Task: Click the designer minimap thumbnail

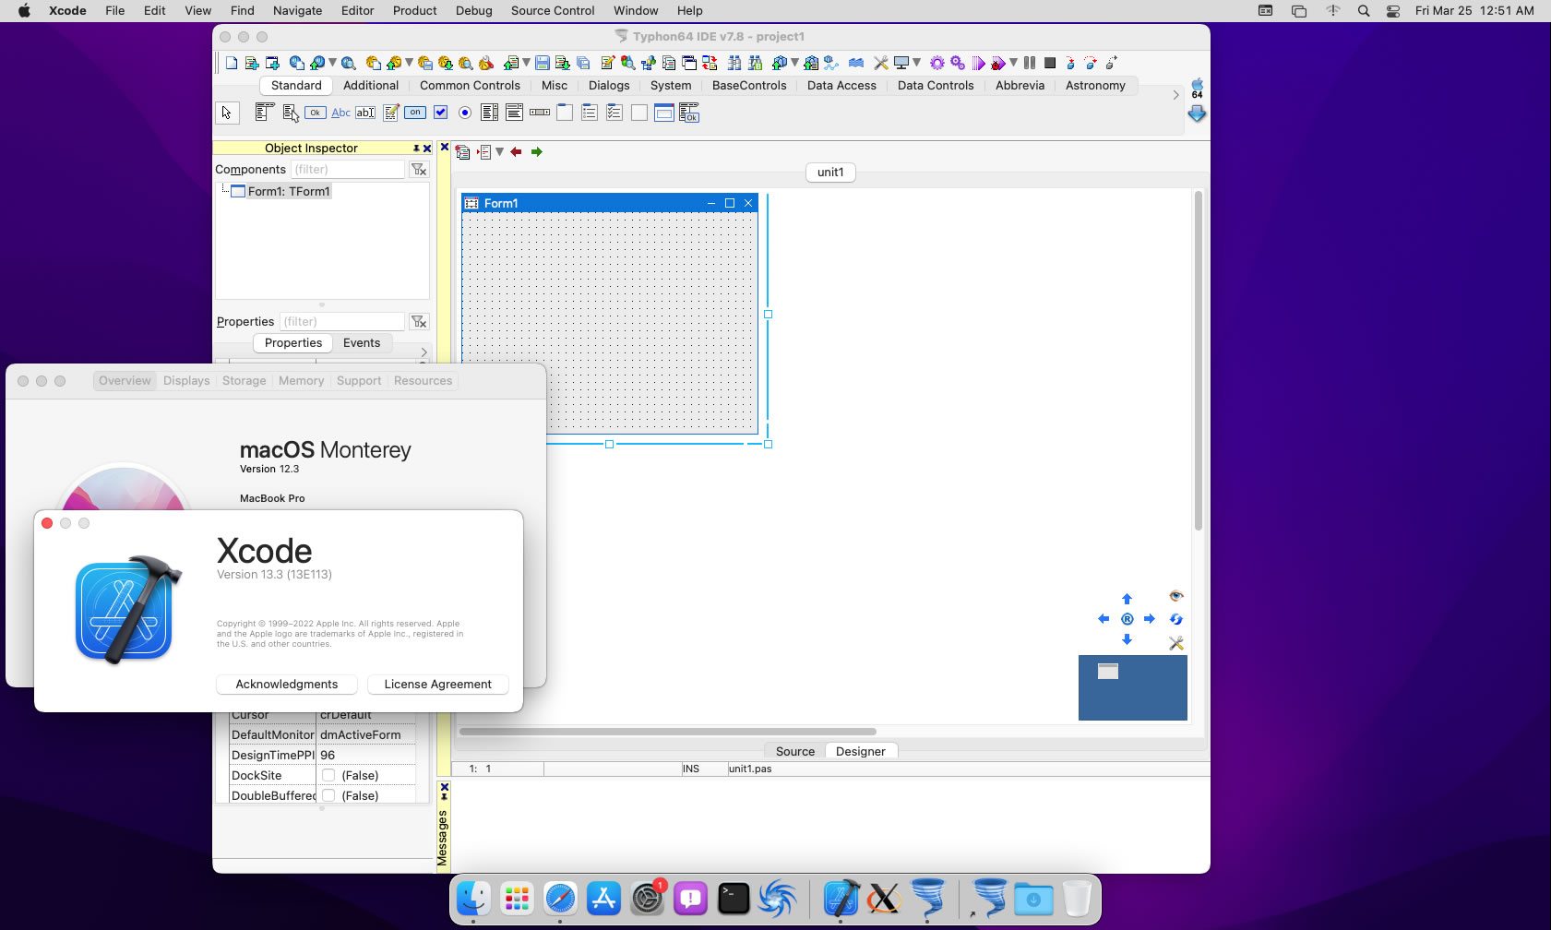Action: pyautogui.click(x=1132, y=688)
